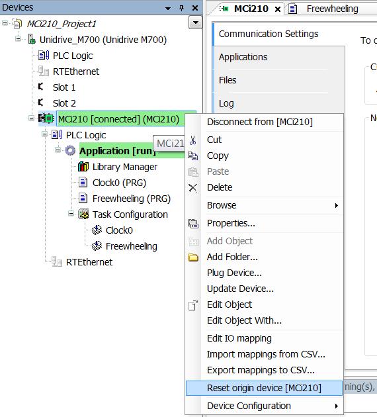
Task: Close the Devices panel
Action: coord(195,8)
